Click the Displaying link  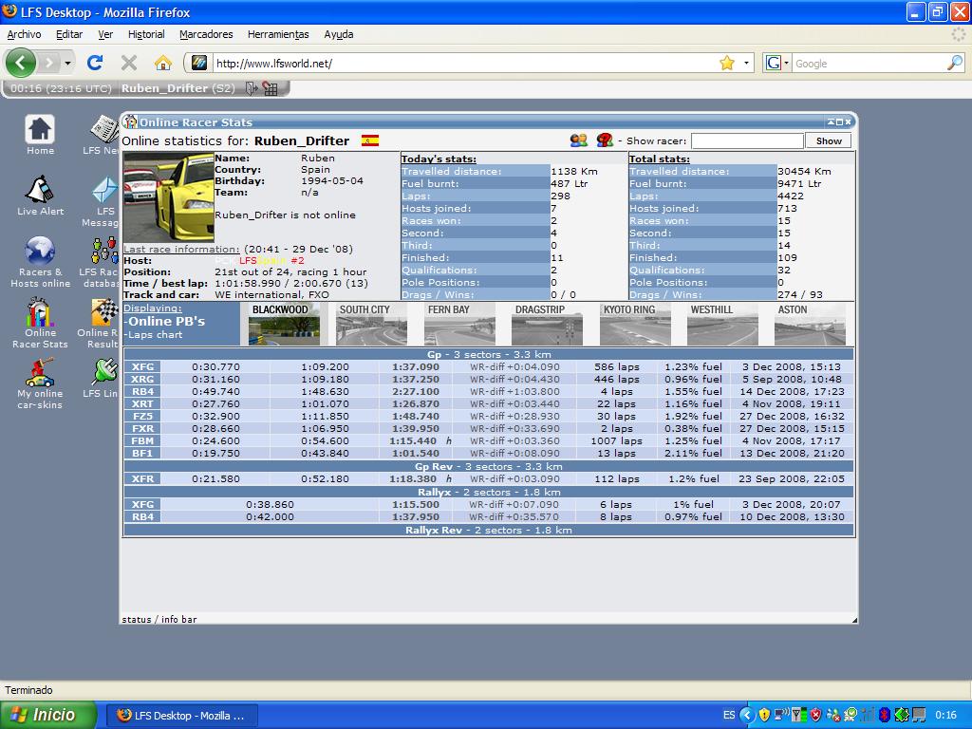click(x=153, y=308)
